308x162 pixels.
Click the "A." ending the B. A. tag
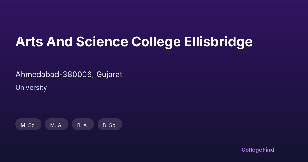click(86, 125)
